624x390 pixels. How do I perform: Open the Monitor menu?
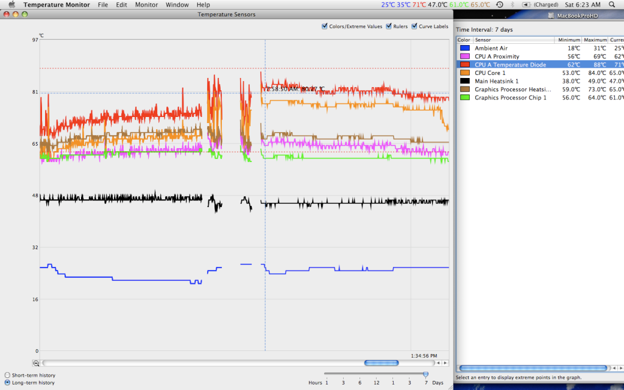[x=146, y=5]
